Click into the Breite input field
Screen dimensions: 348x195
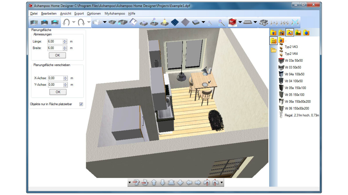[55, 48]
